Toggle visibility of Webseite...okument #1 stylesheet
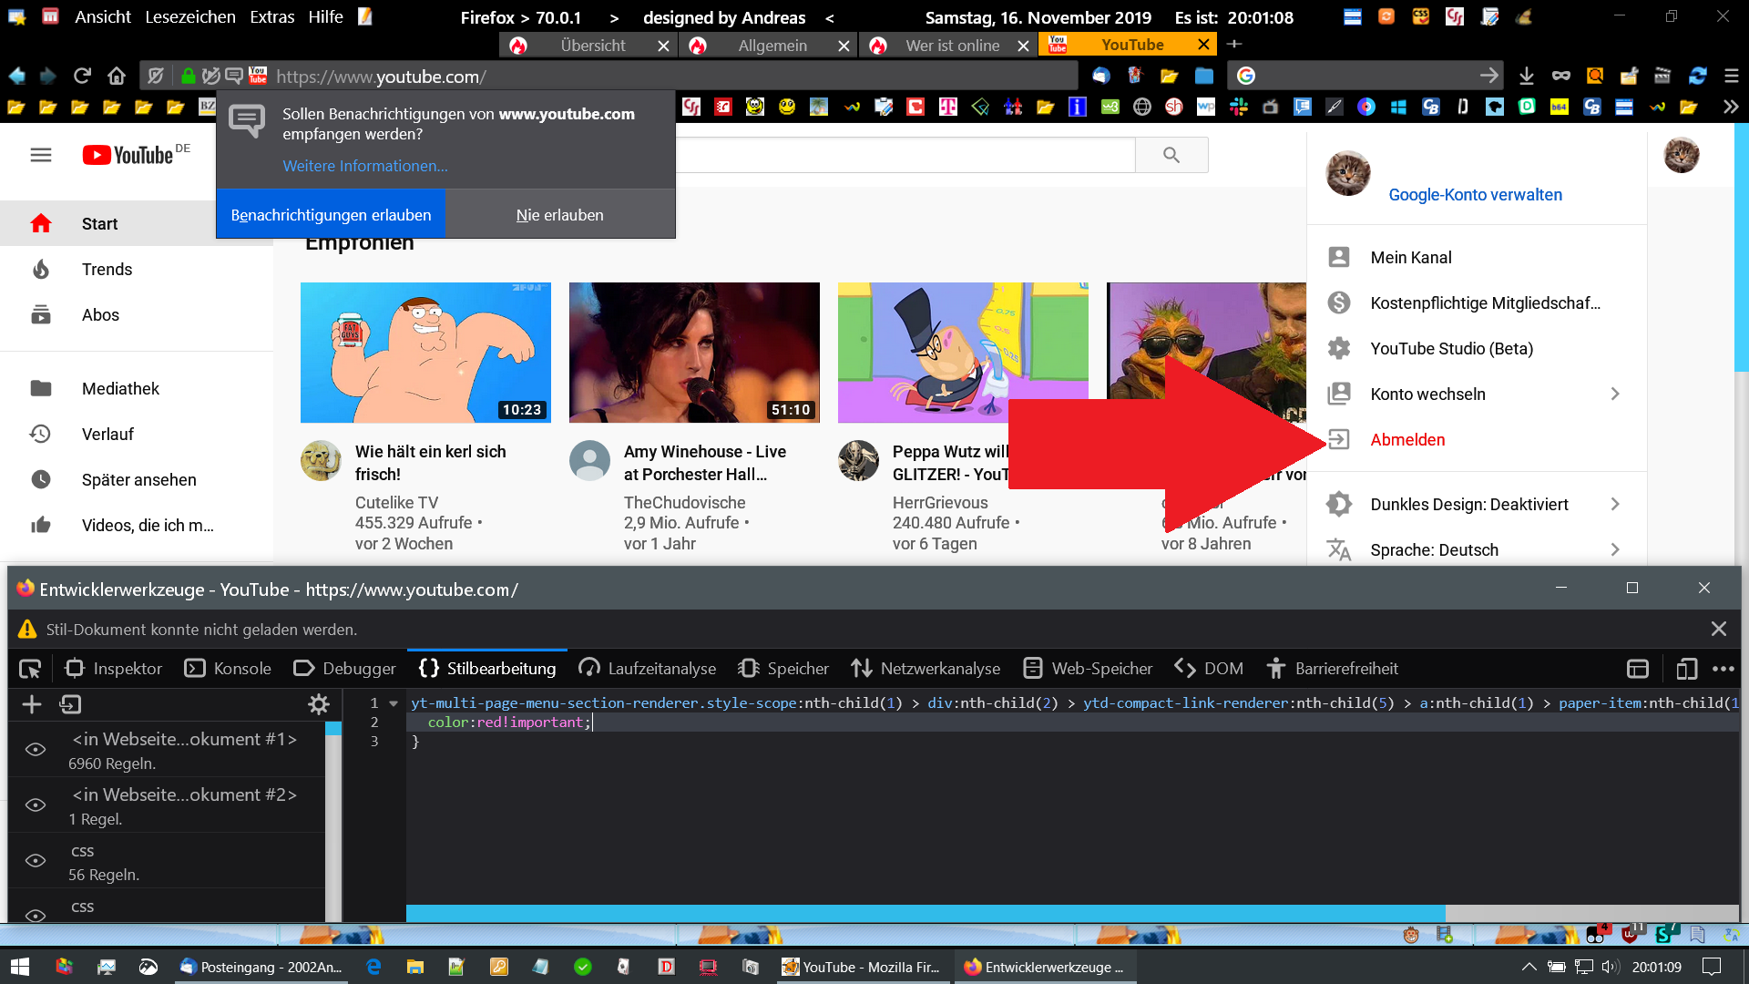 [x=36, y=750]
